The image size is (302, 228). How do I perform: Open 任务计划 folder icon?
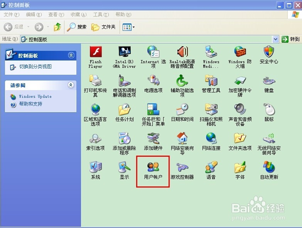coord(125,113)
